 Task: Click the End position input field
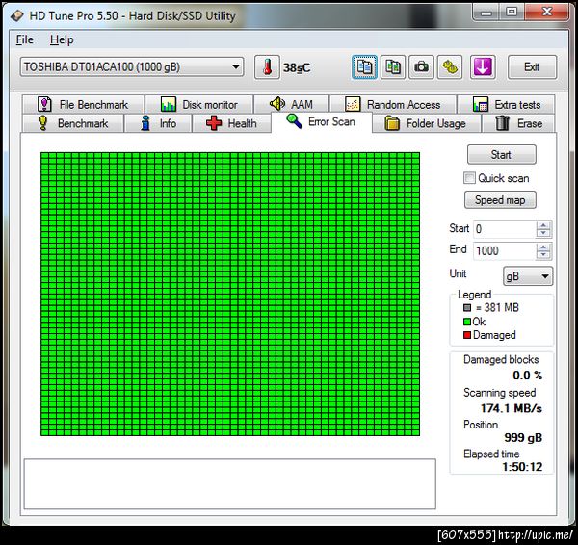(x=505, y=251)
